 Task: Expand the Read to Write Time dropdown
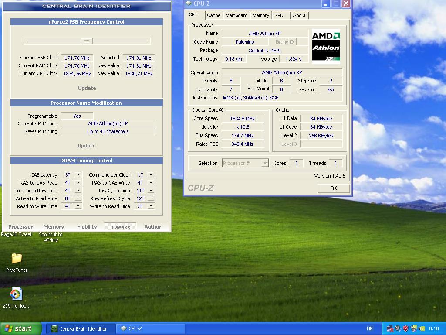click(78, 206)
